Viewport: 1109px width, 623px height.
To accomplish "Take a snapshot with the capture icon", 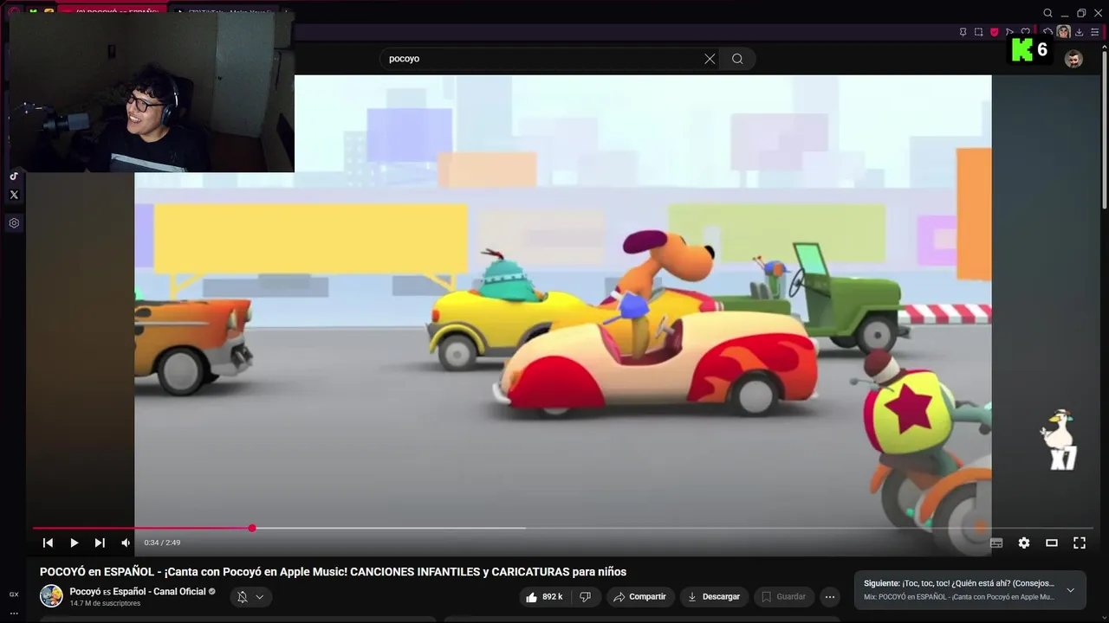I will (x=978, y=32).
